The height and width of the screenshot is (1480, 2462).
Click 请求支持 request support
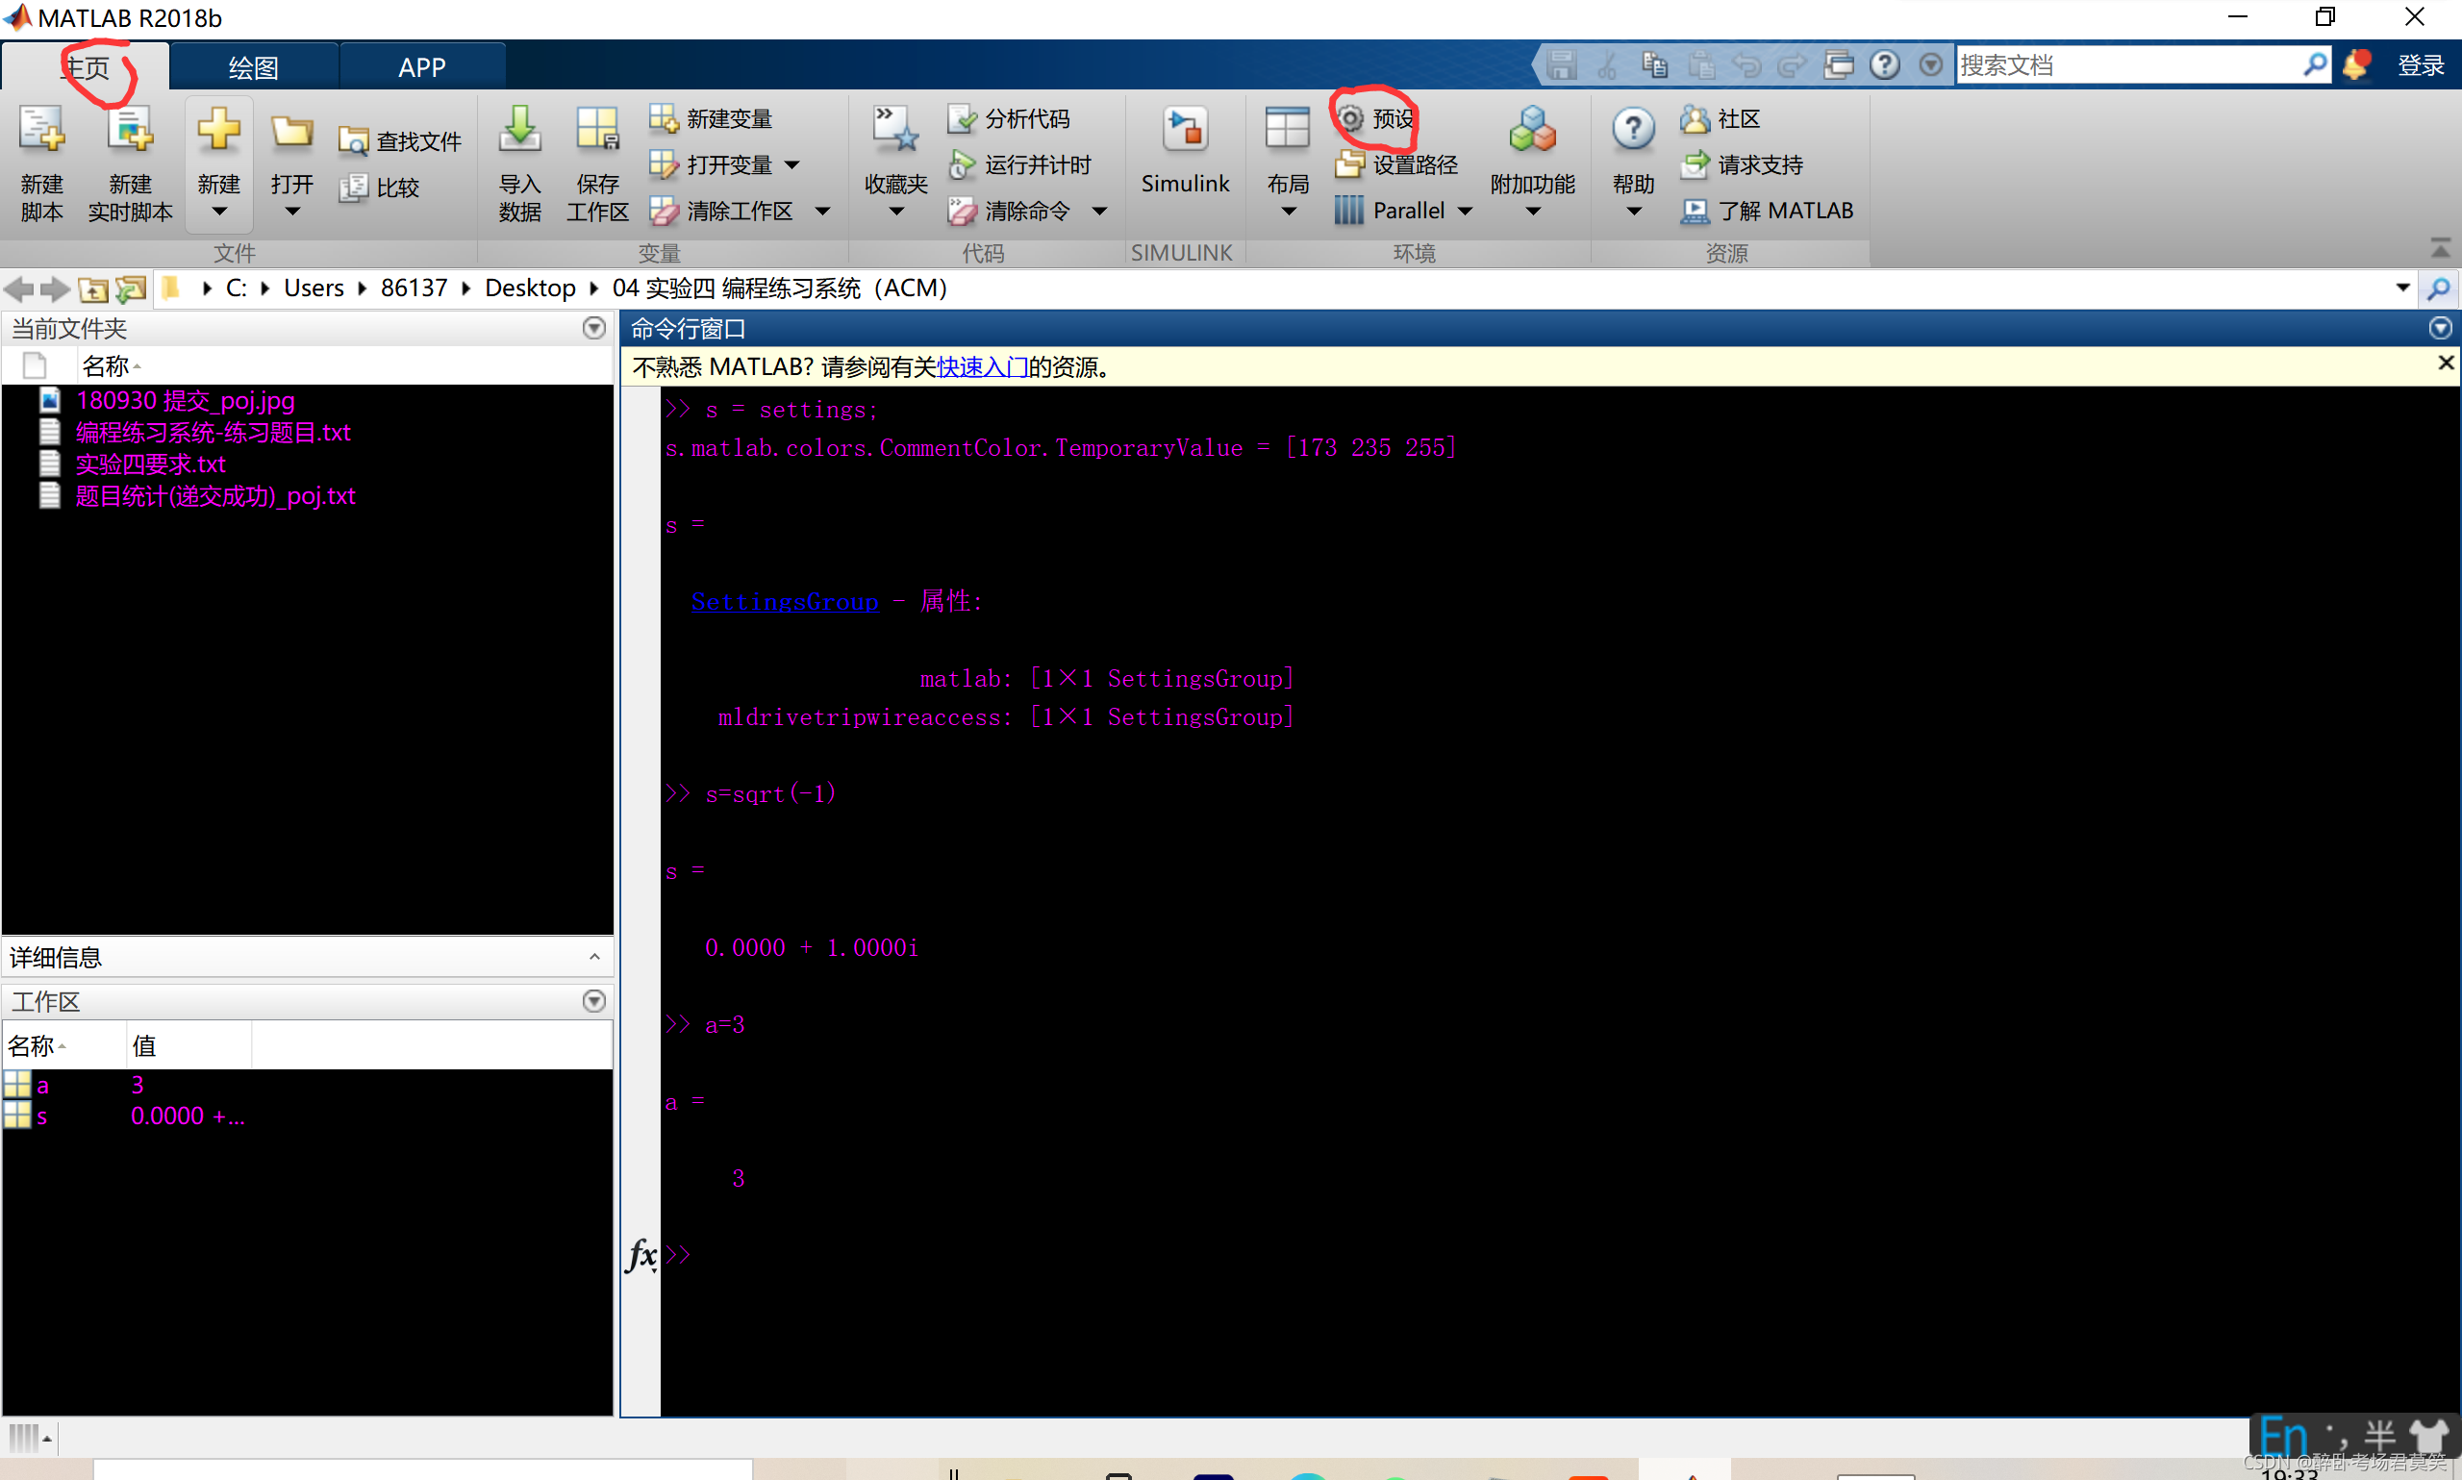point(1742,164)
